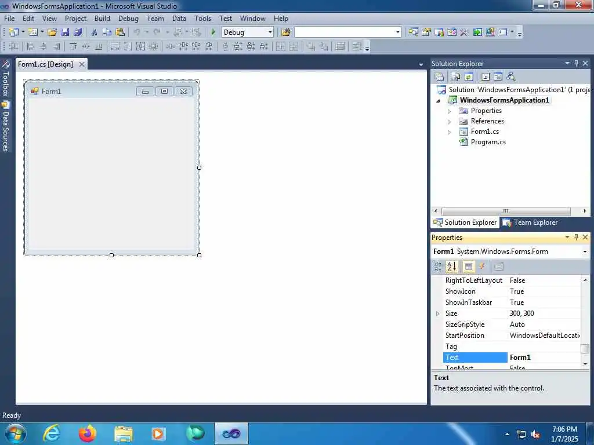Refresh the Solution Explorer
This screenshot has height=445, width=594.
coord(469,77)
